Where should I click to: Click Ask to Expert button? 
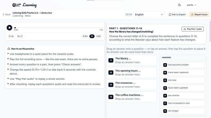(177, 14)
